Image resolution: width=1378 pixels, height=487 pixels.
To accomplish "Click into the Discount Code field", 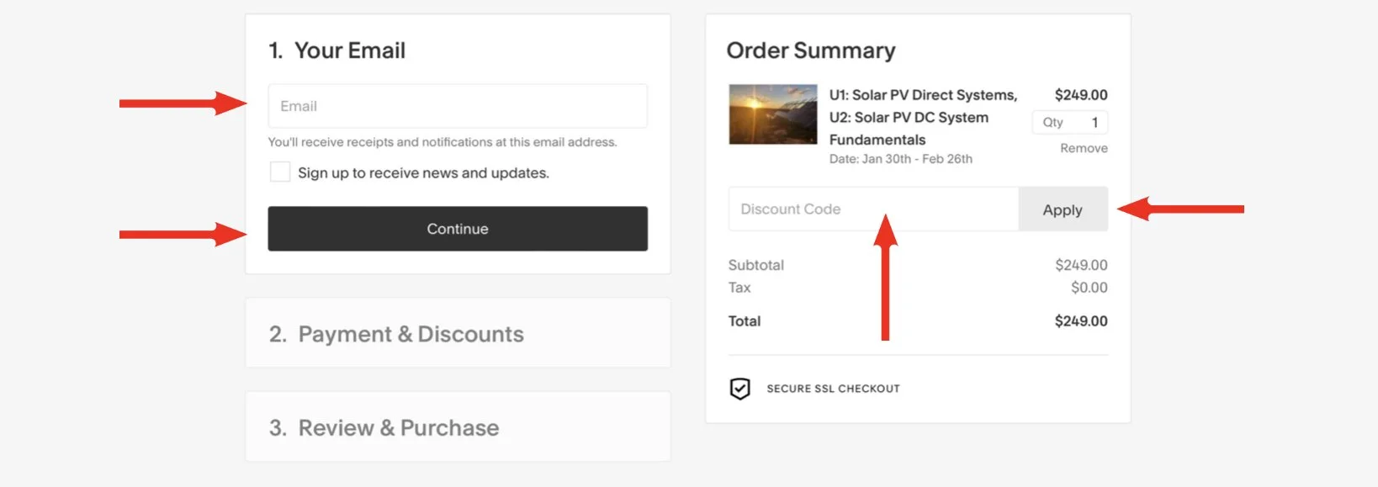I will point(872,209).
